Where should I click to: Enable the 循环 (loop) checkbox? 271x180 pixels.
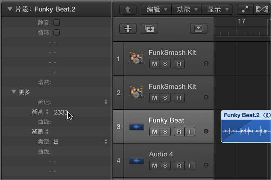(57, 32)
